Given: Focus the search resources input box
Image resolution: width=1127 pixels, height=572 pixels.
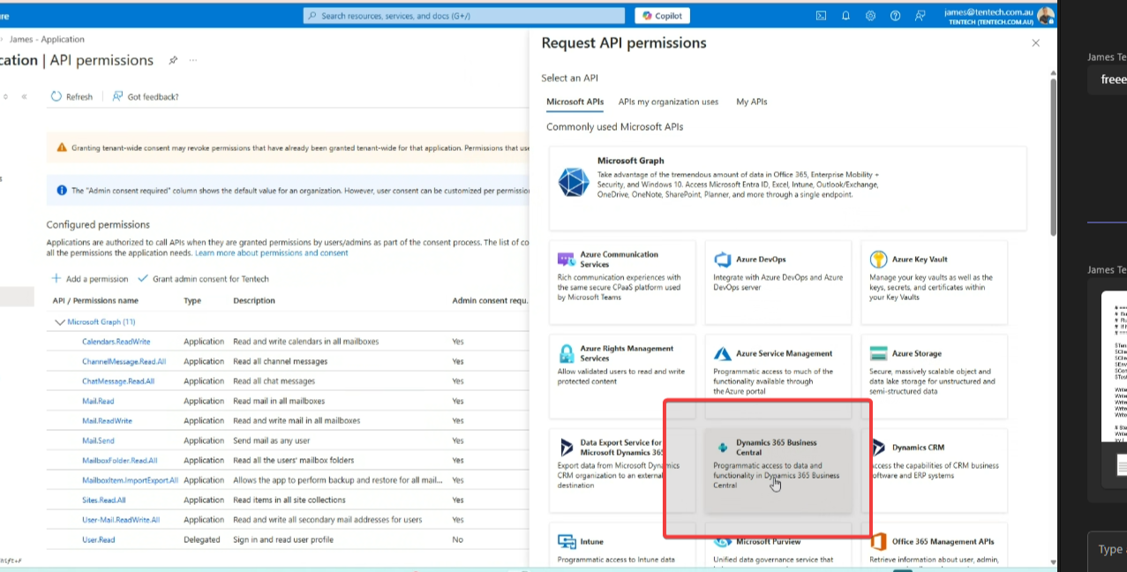Looking at the screenshot, I should pyautogui.click(x=464, y=15).
